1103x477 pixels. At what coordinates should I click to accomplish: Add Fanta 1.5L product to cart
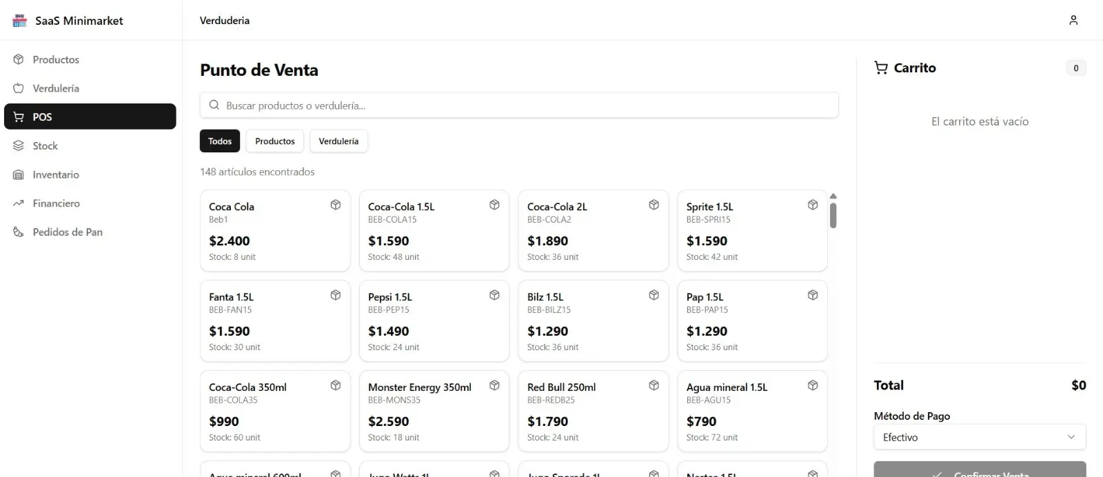pyautogui.click(x=275, y=321)
